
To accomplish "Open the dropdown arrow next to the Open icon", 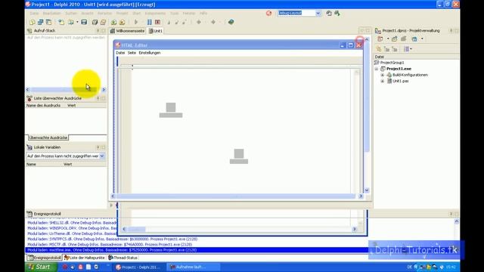I will tap(77, 22).
